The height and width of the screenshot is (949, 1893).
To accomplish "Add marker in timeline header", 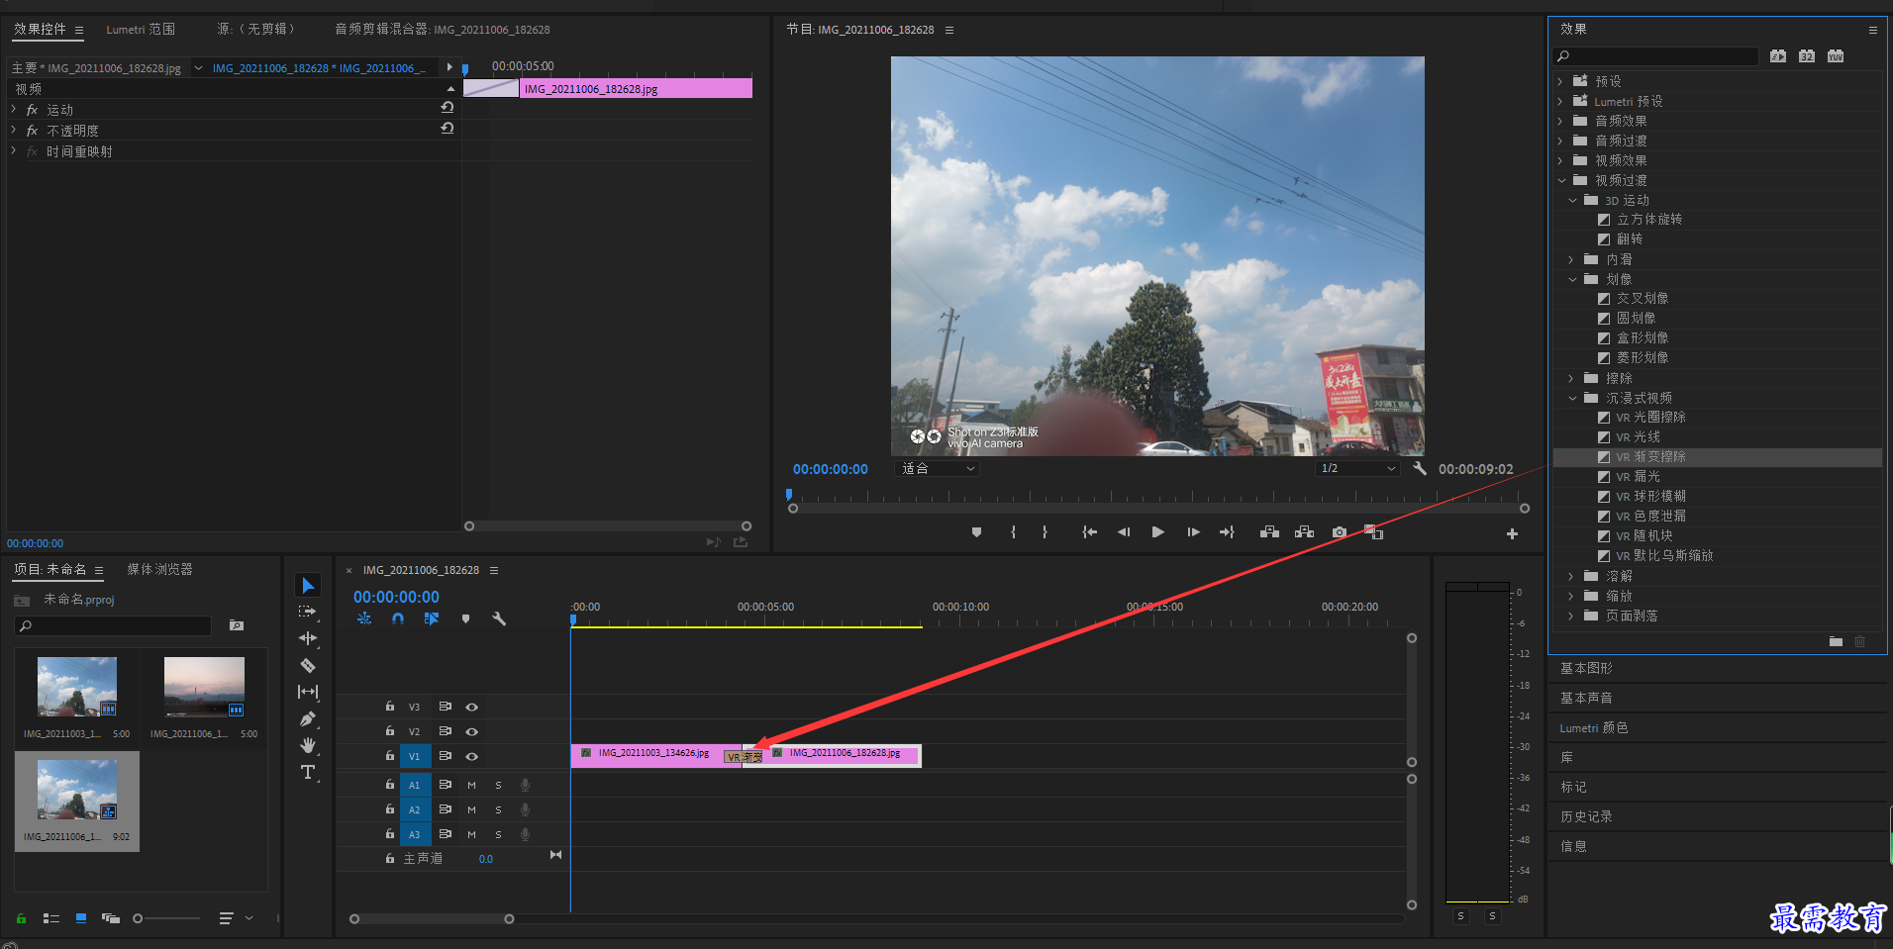I will [x=465, y=618].
